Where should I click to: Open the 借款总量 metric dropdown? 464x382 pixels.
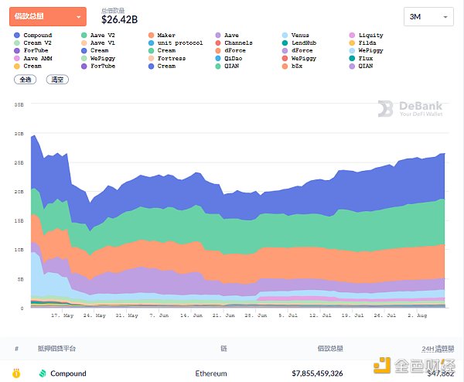[47, 16]
